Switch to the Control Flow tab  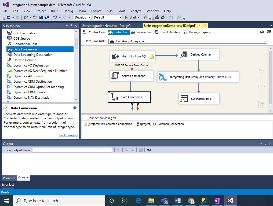[94, 32]
